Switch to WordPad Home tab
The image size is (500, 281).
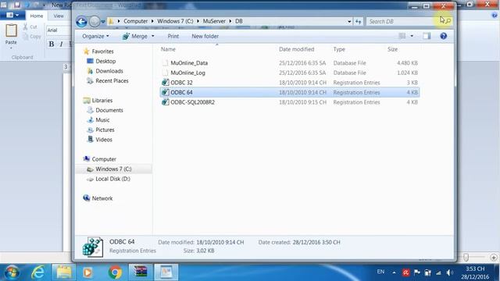tap(37, 16)
